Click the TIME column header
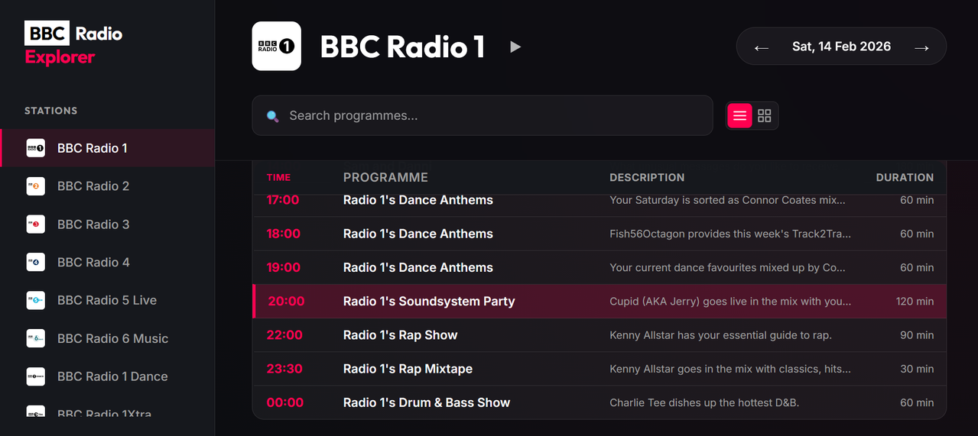This screenshot has height=436, width=978. pos(278,177)
